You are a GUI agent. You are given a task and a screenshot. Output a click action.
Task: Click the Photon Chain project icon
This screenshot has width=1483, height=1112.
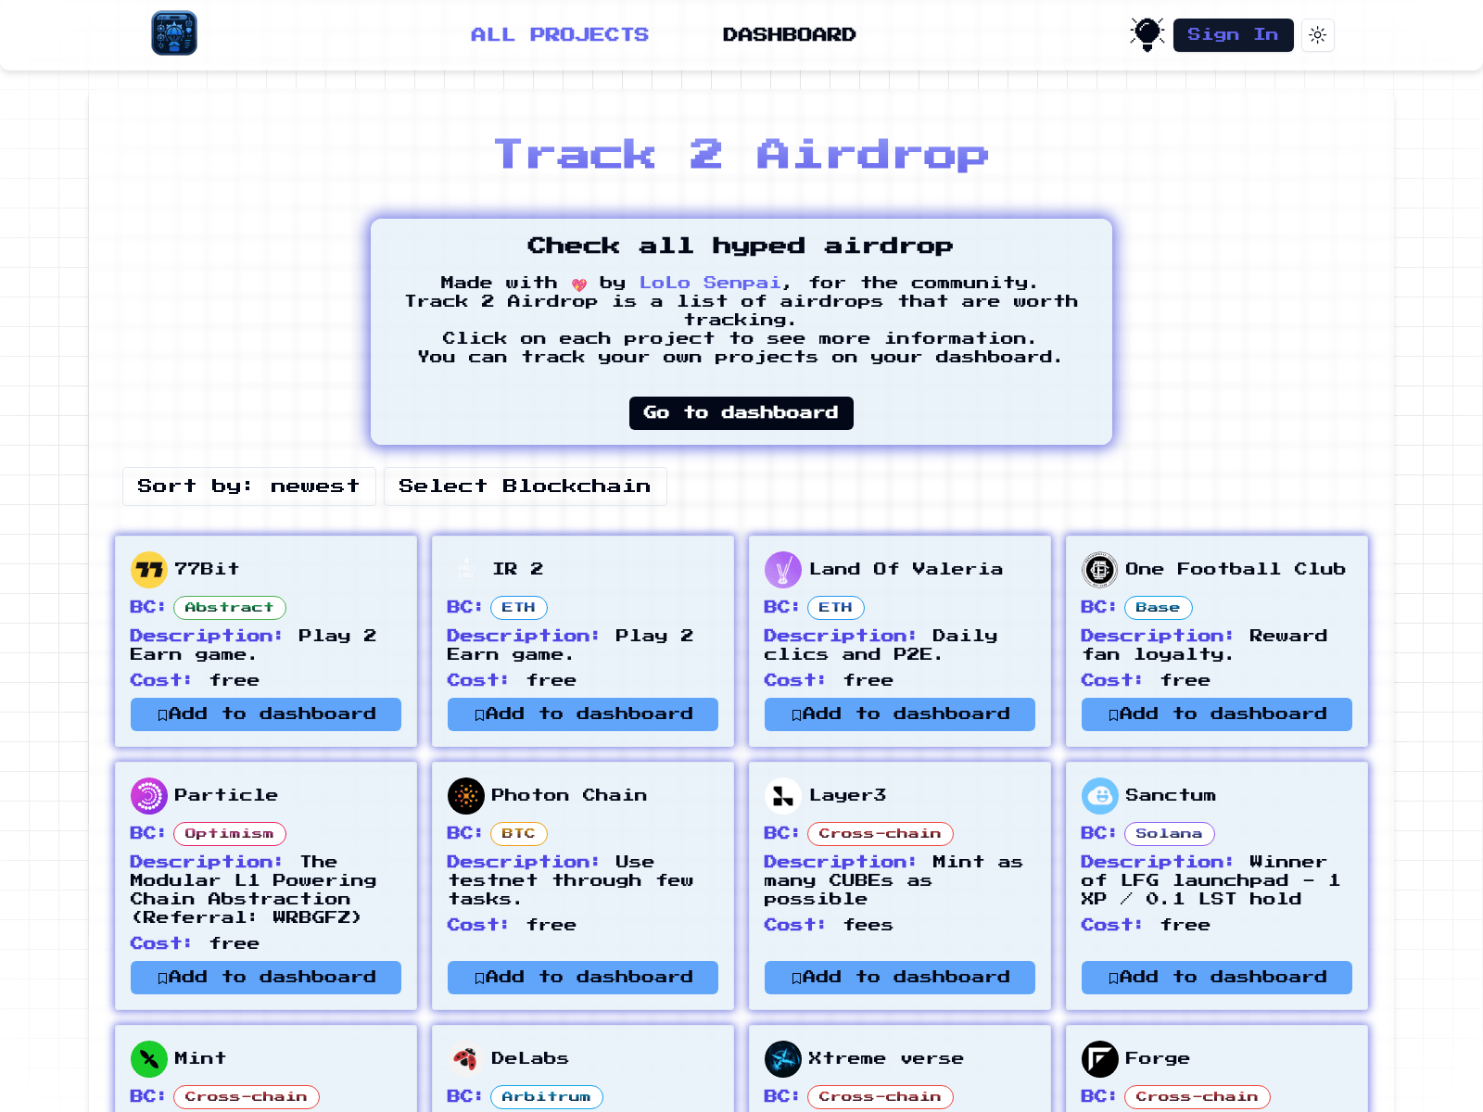(465, 795)
